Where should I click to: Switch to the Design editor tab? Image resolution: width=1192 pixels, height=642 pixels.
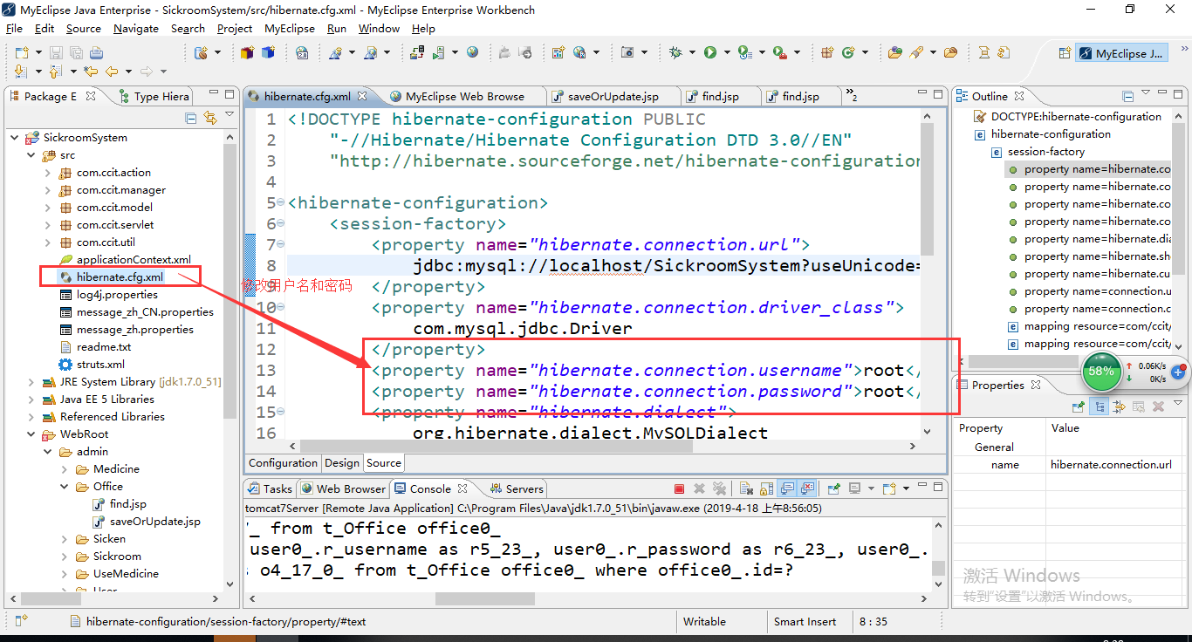(342, 463)
